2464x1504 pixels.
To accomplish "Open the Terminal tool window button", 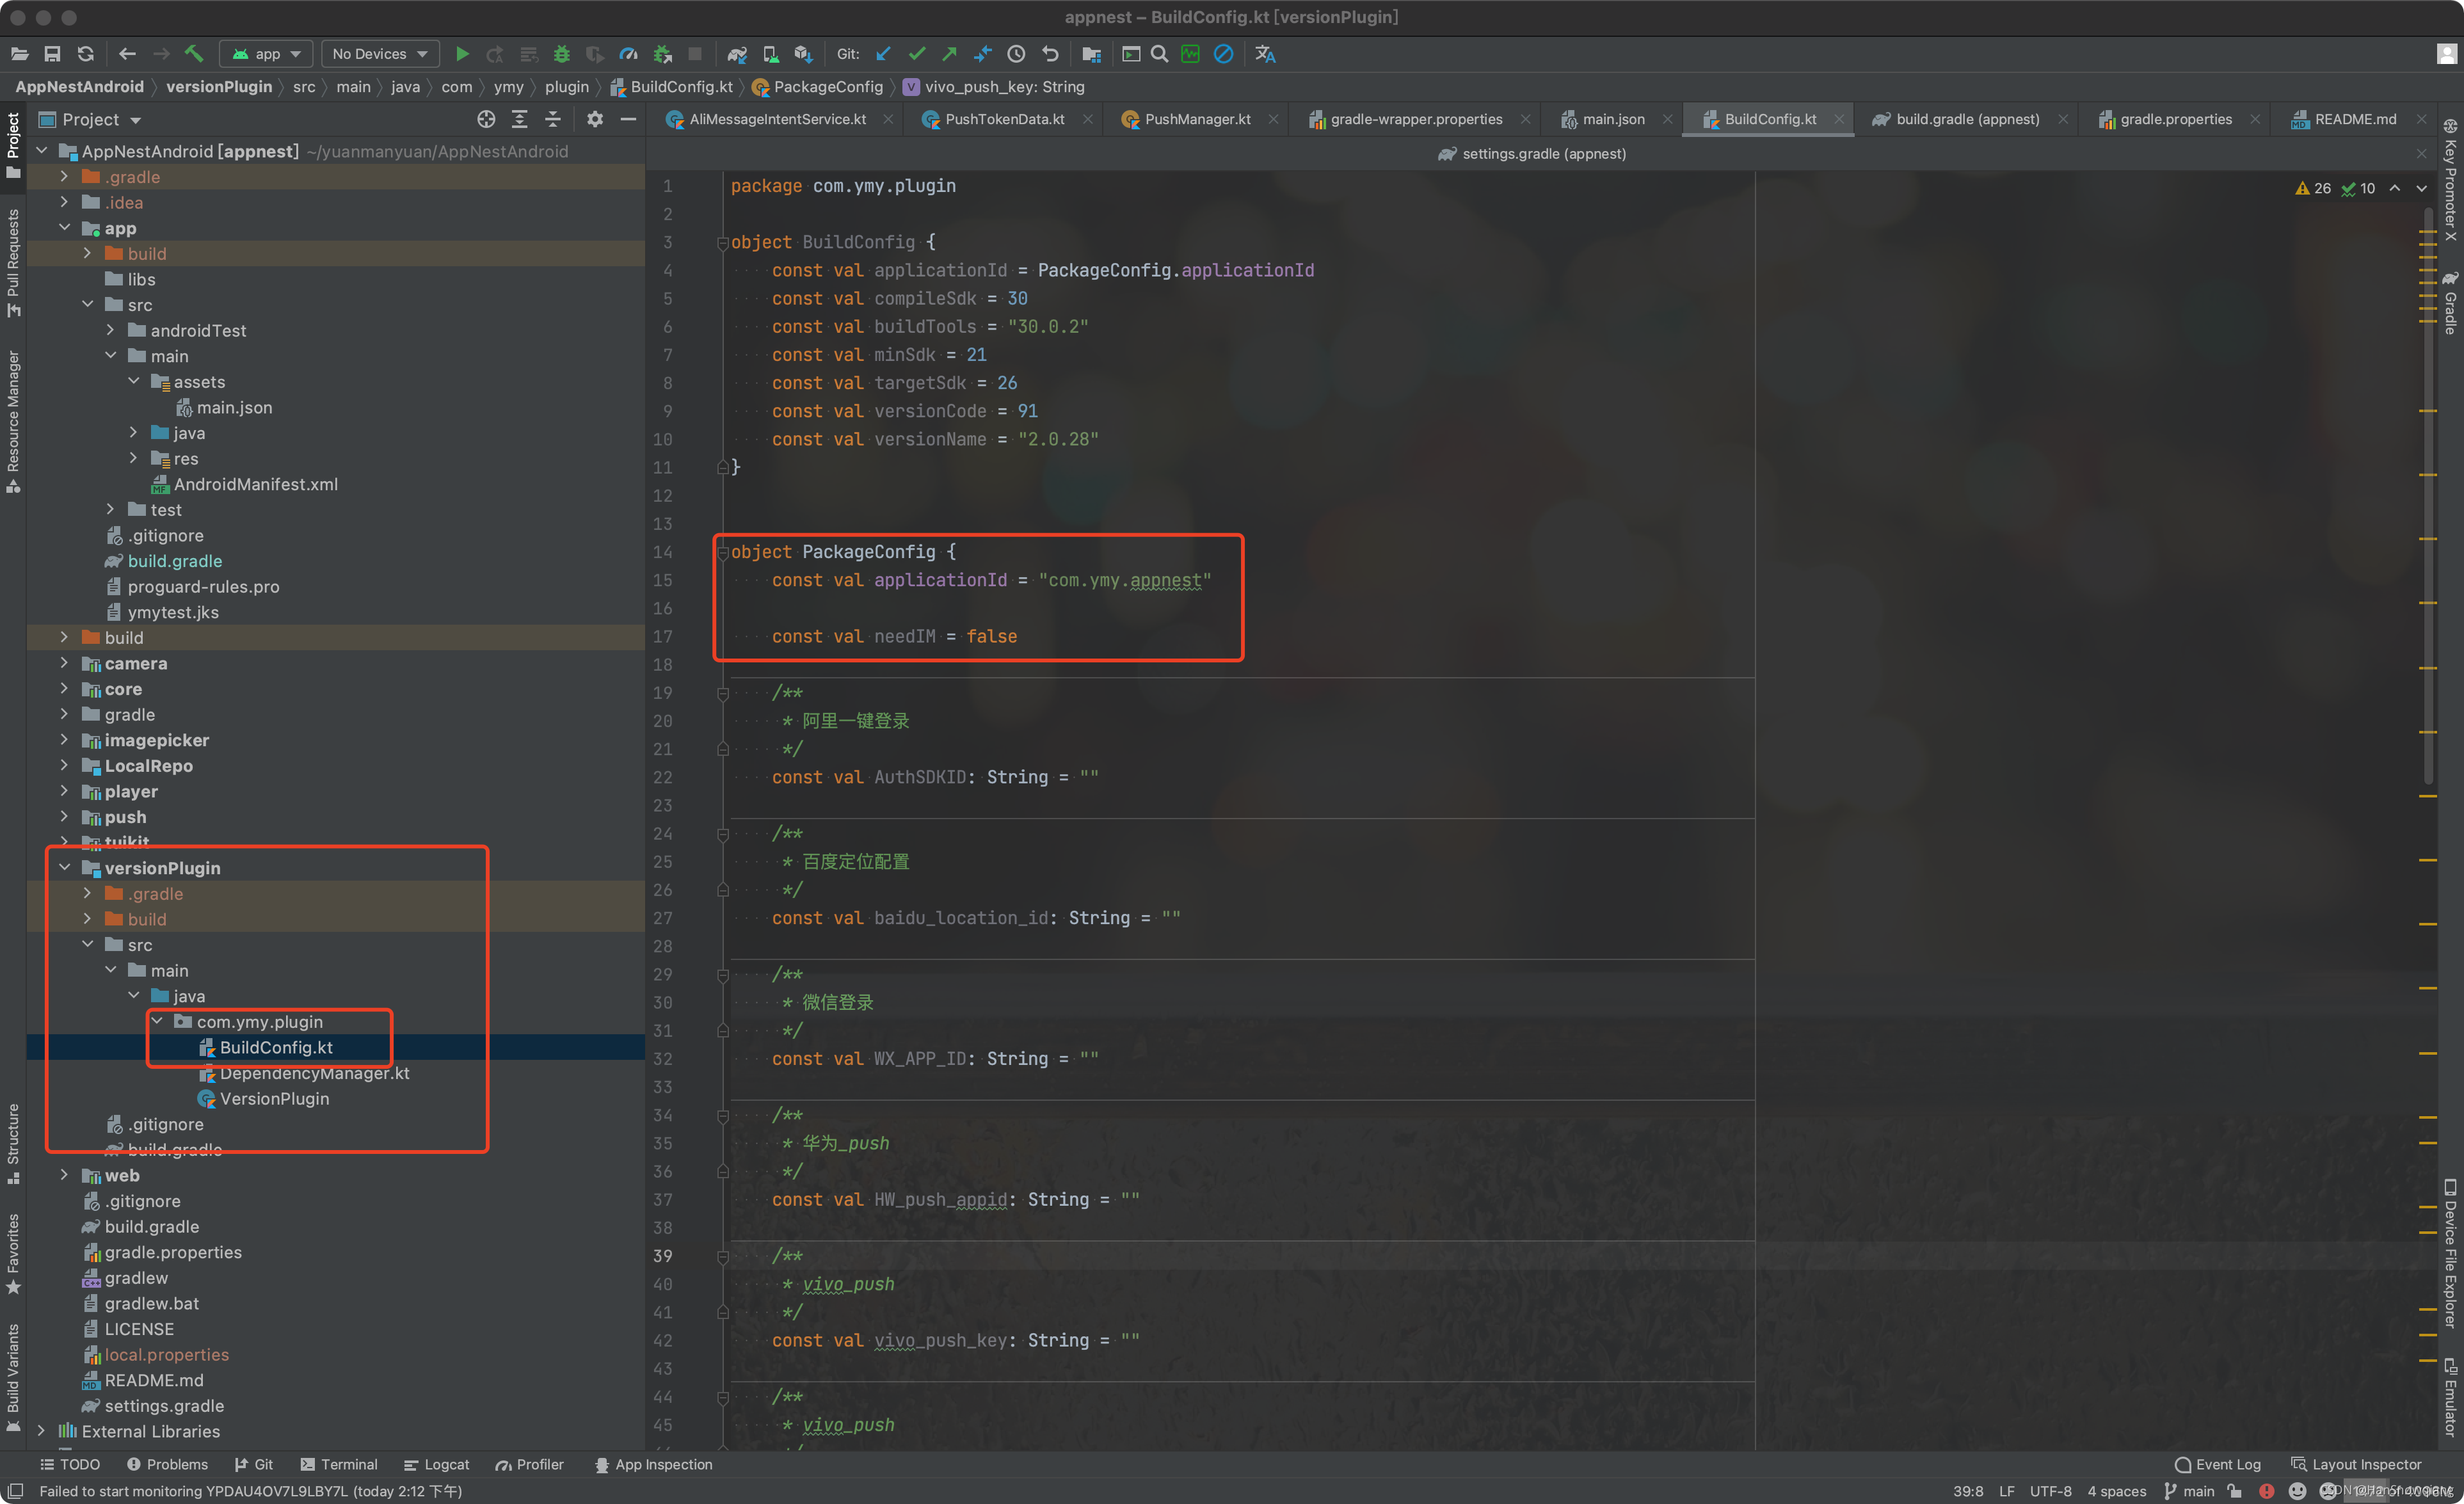I will tap(339, 1464).
